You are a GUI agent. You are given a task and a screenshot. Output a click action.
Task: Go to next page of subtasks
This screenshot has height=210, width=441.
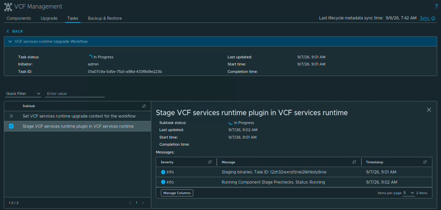(143, 203)
